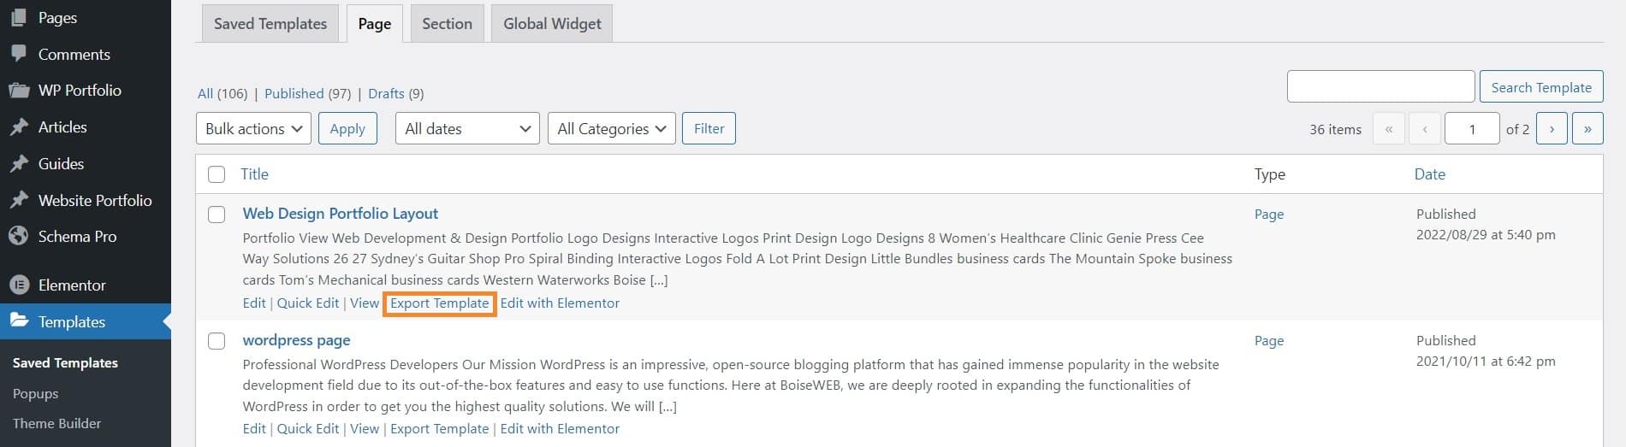Click the Guides pin icon
The height and width of the screenshot is (447, 1626).
click(x=19, y=163)
